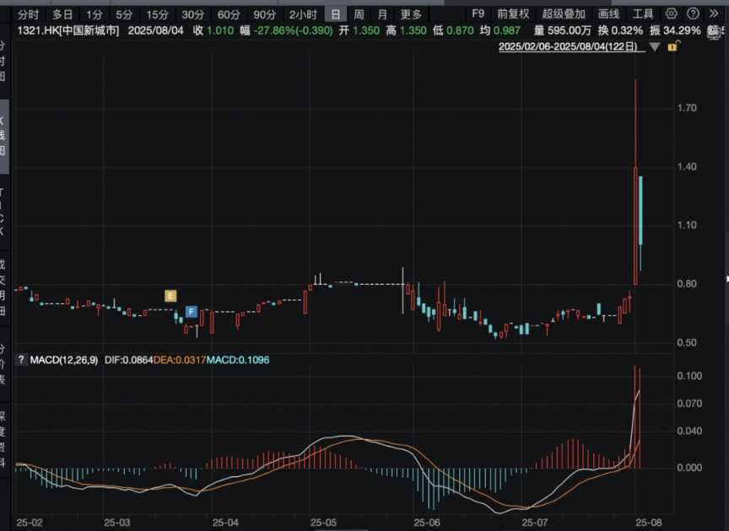Open the 画线 drawing tools
729x531 pixels.
pyautogui.click(x=608, y=14)
